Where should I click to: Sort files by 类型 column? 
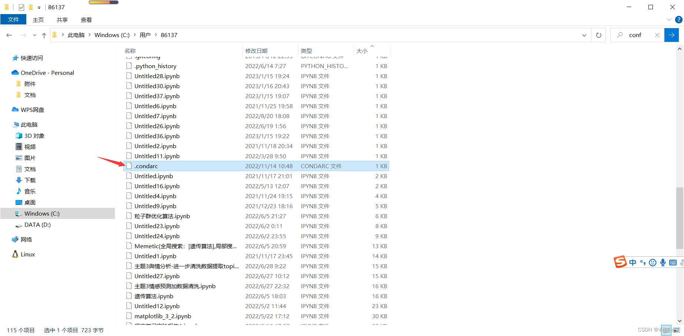(306, 51)
